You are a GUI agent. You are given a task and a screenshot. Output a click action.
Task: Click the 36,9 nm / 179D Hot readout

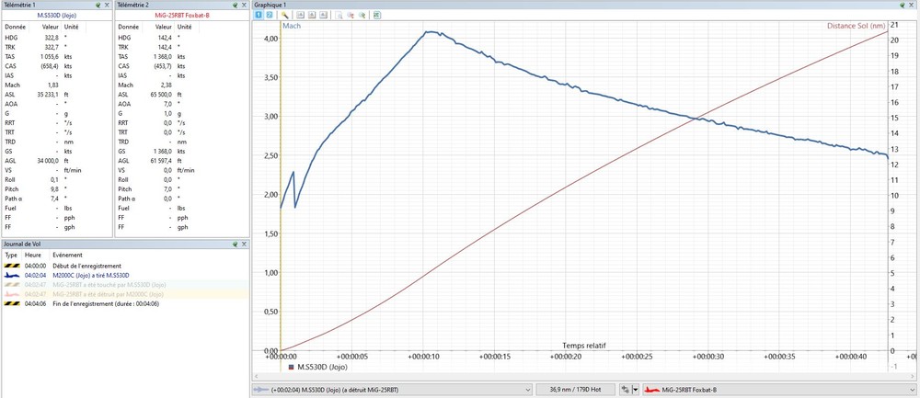pyautogui.click(x=576, y=389)
